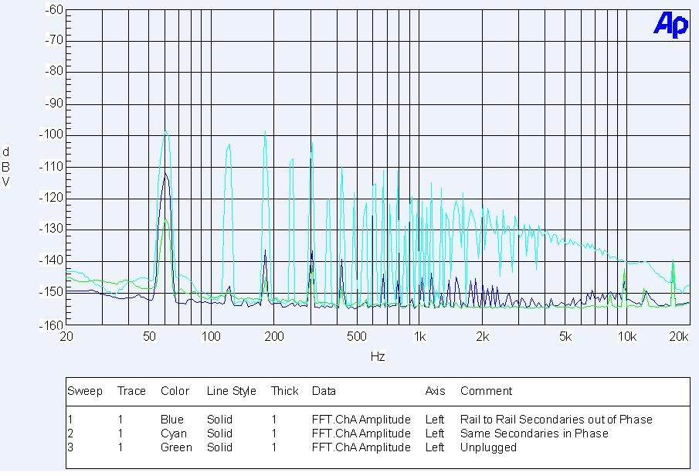The width and height of the screenshot is (699, 476).
Task: Click the 'Green' color cell in the legend
Action: coord(176,447)
